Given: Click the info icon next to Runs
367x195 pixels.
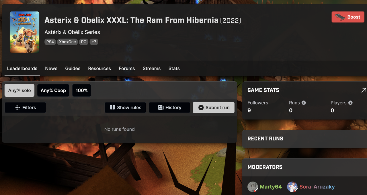Looking at the screenshot, I should [x=304, y=103].
